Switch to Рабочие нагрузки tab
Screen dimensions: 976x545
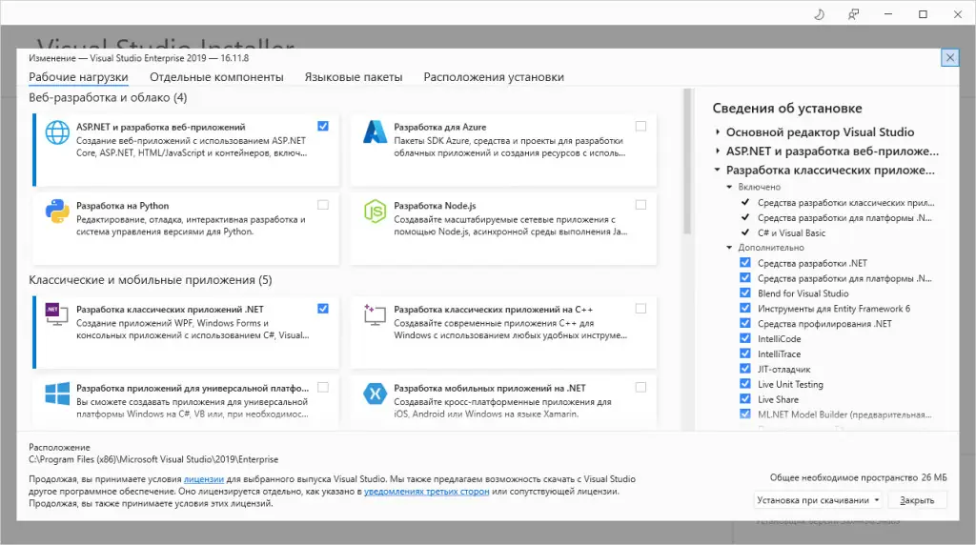tap(78, 77)
